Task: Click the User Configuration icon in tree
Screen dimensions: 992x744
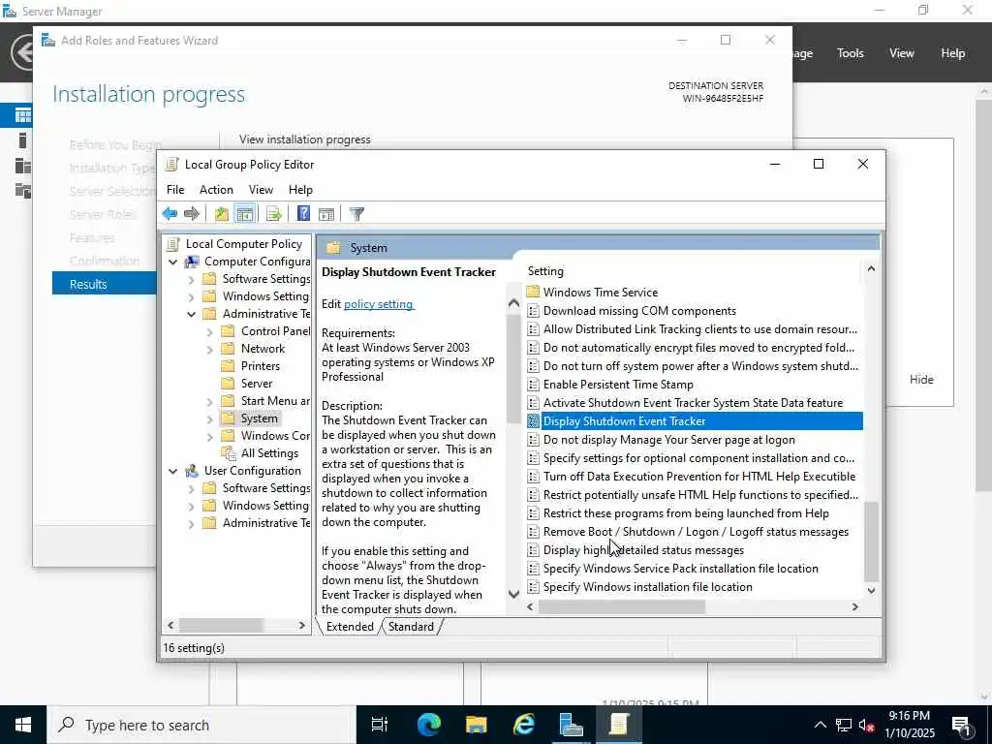Action: coord(192,471)
